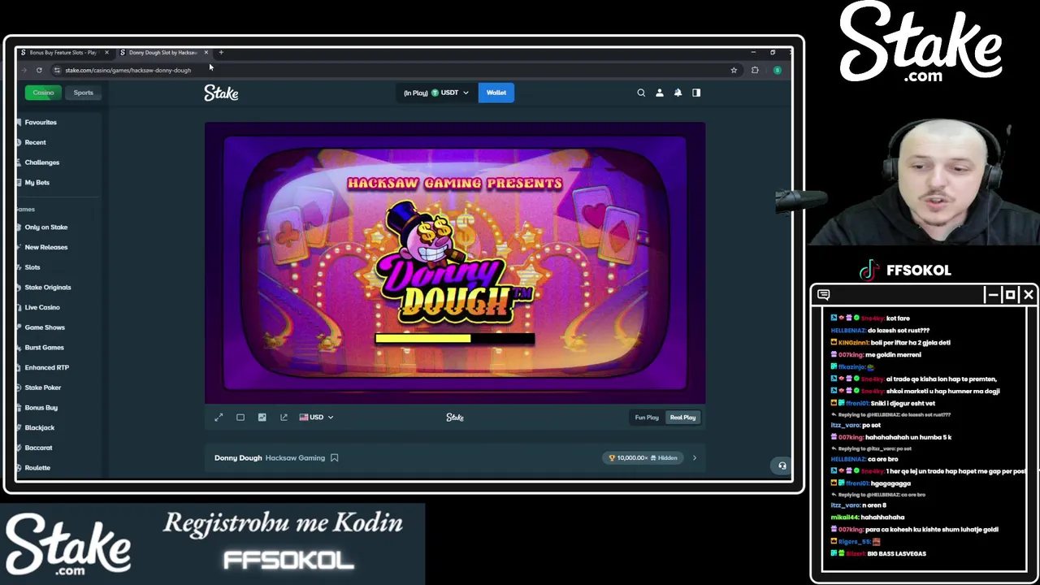Open Bonus Buy category
Image resolution: width=1040 pixels, height=585 pixels.
41,408
